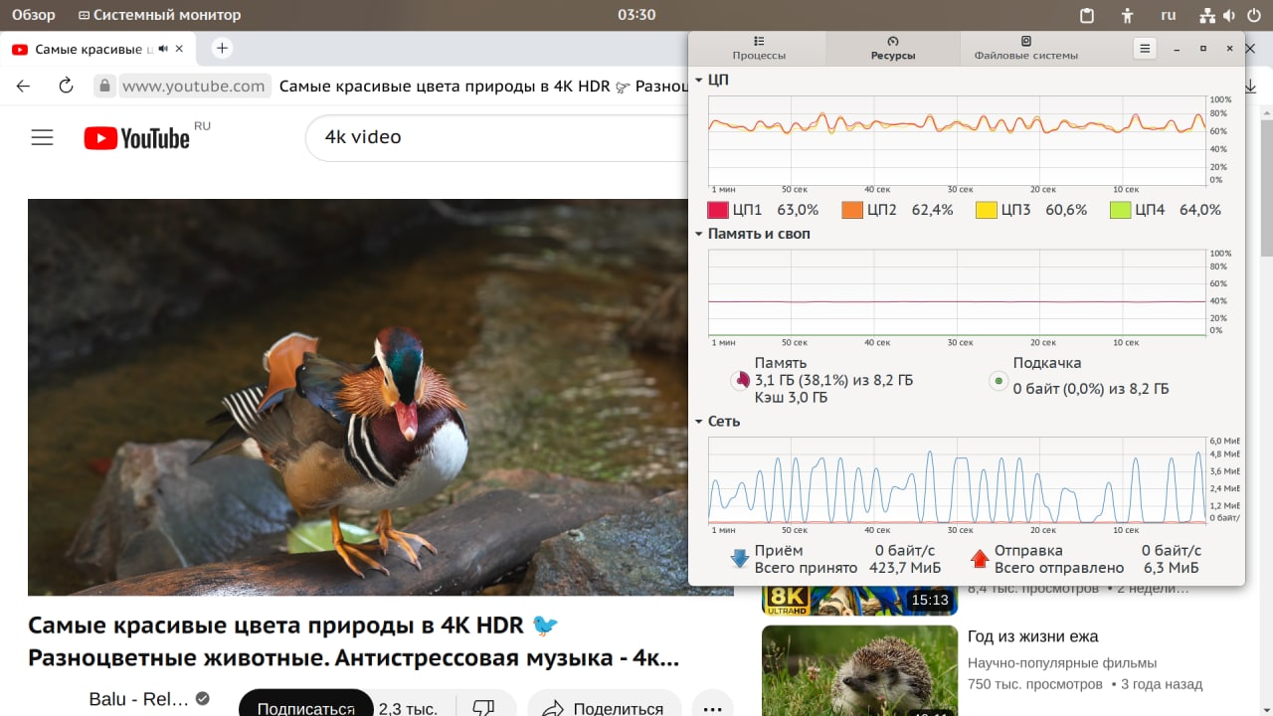Switch to the Процессы tab
This screenshot has height=716, width=1273.
(x=759, y=48)
